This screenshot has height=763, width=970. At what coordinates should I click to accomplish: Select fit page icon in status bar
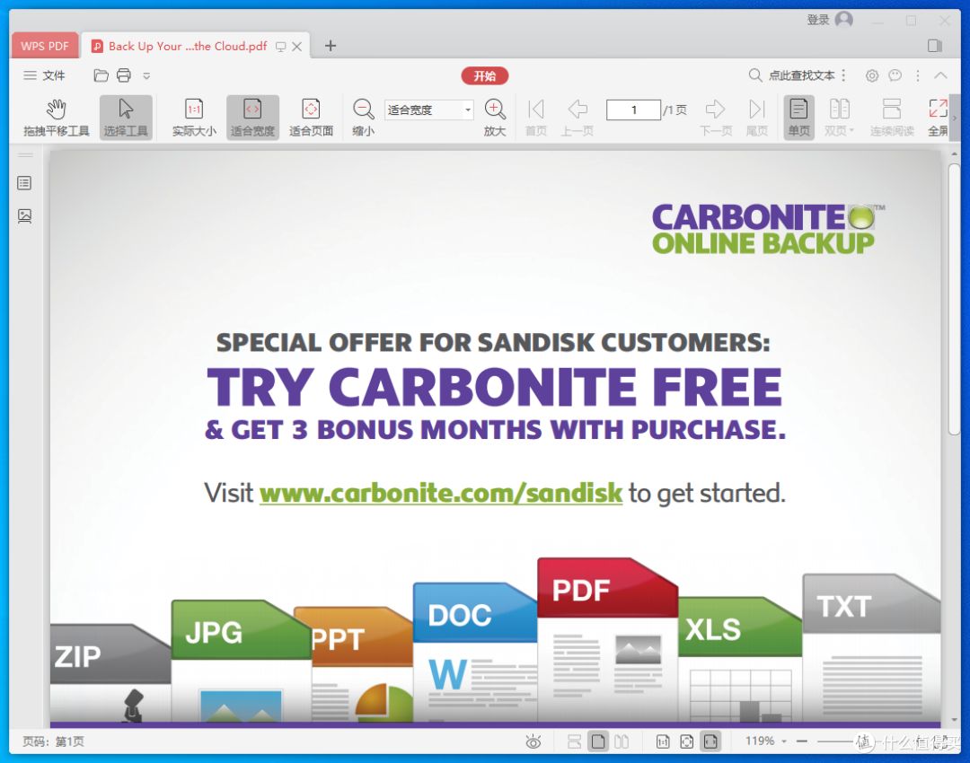(x=687, y=741)
